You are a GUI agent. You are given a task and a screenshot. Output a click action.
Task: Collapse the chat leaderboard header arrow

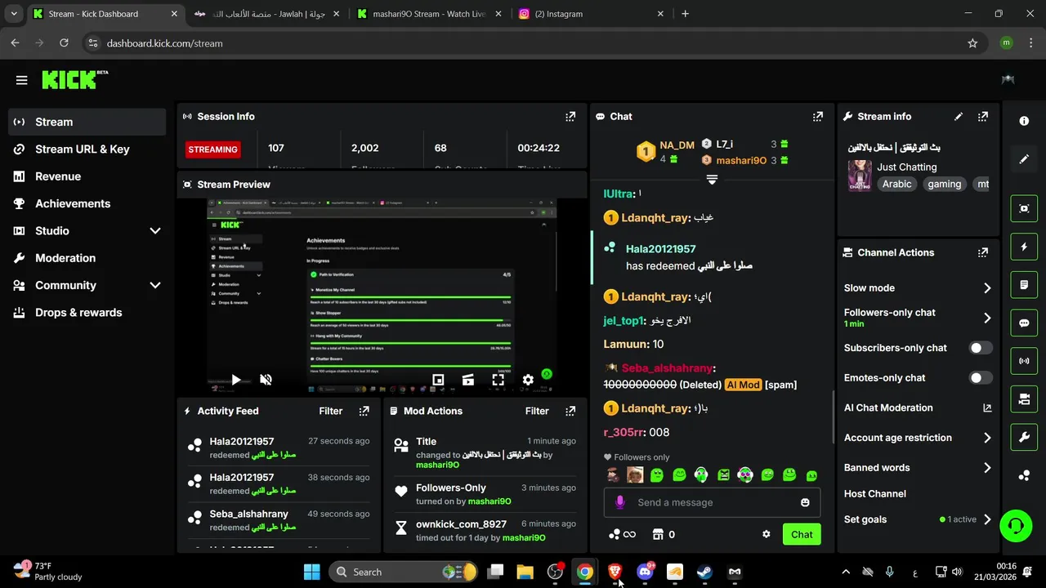click(712, 180)
